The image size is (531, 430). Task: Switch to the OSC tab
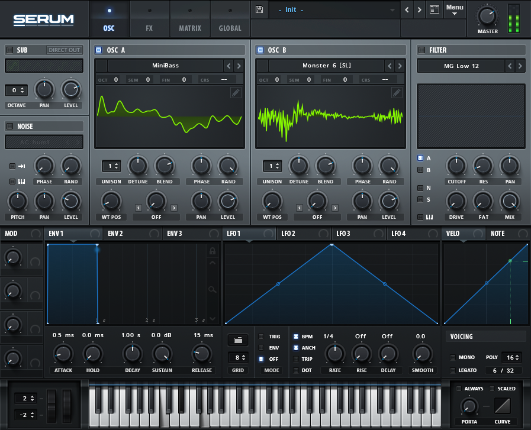109,19
